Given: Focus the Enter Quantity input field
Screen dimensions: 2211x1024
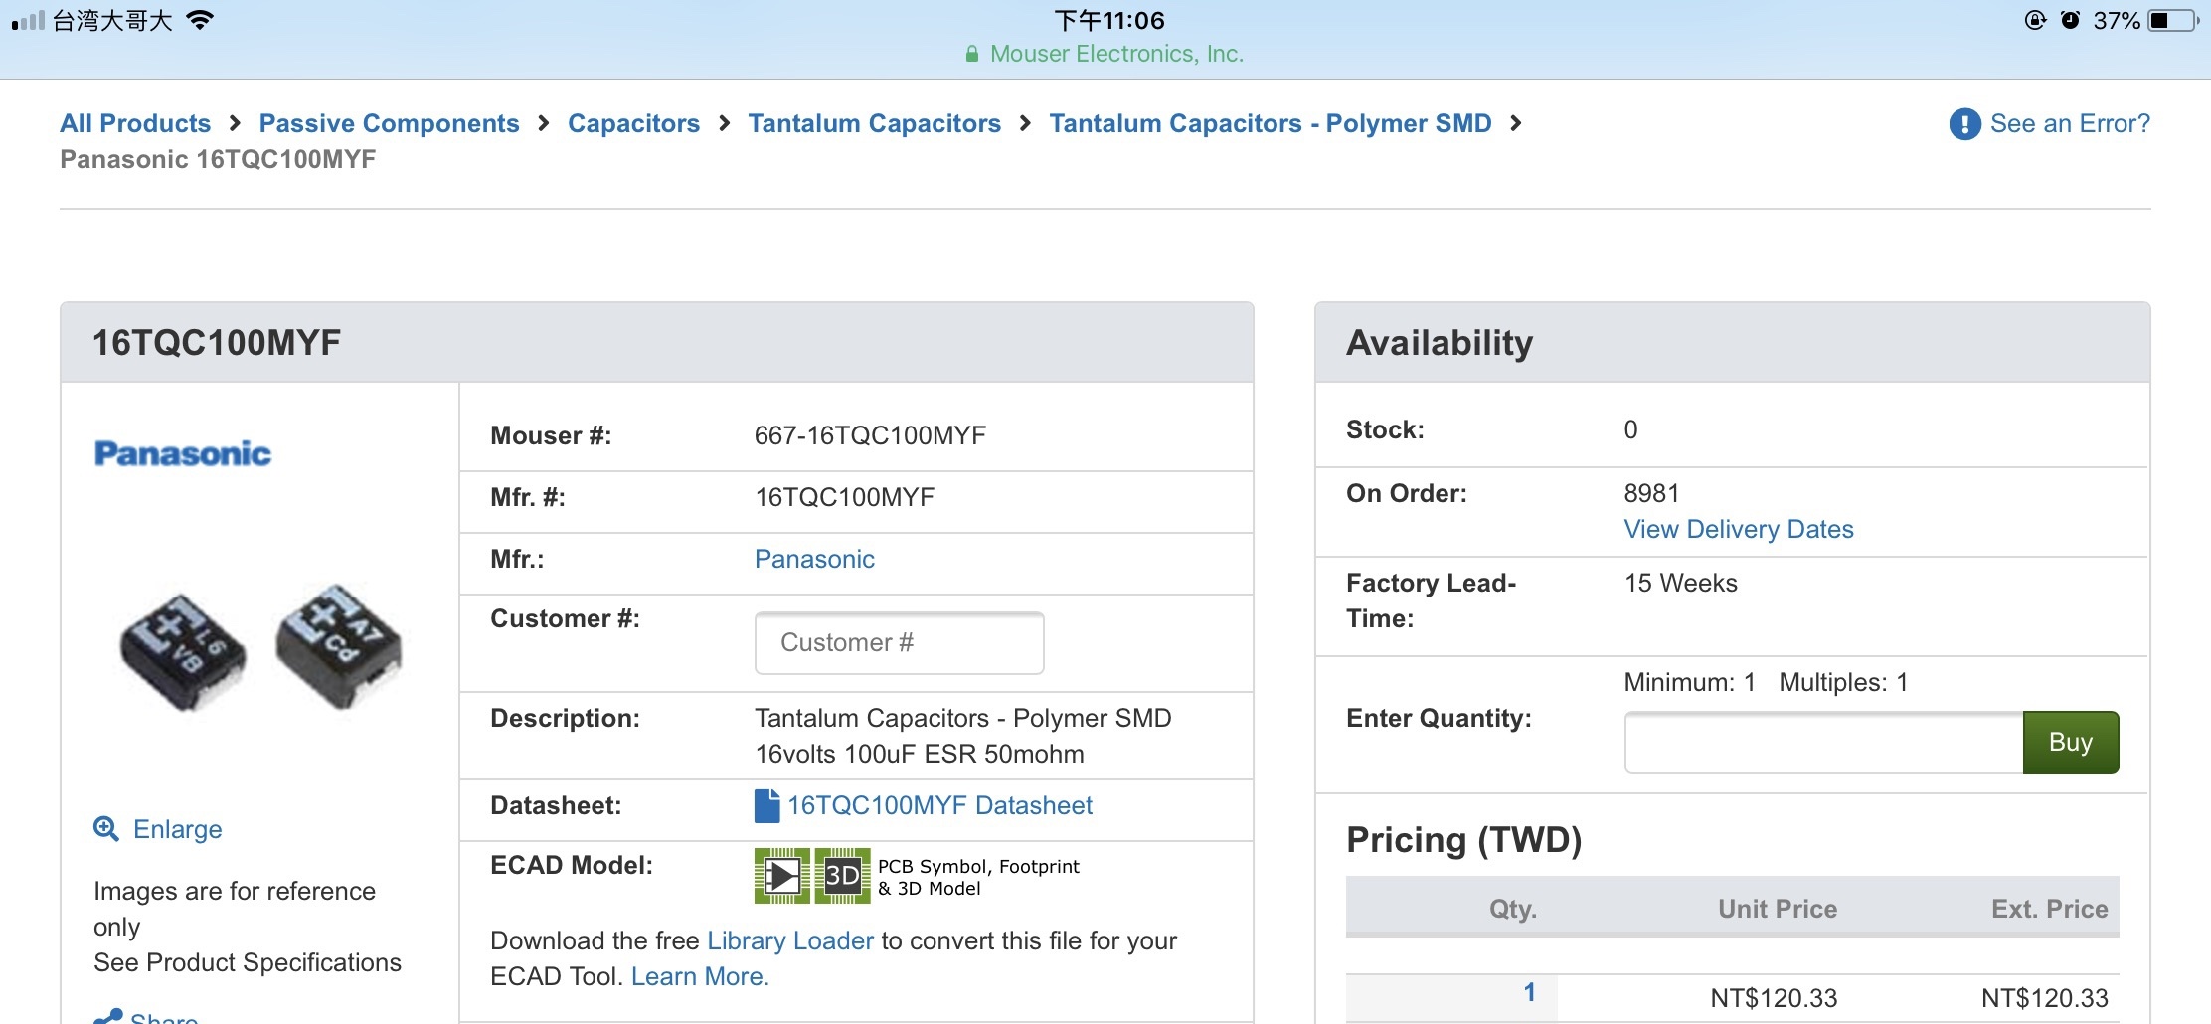Looking at the screenshot, I should (1823, 742).
